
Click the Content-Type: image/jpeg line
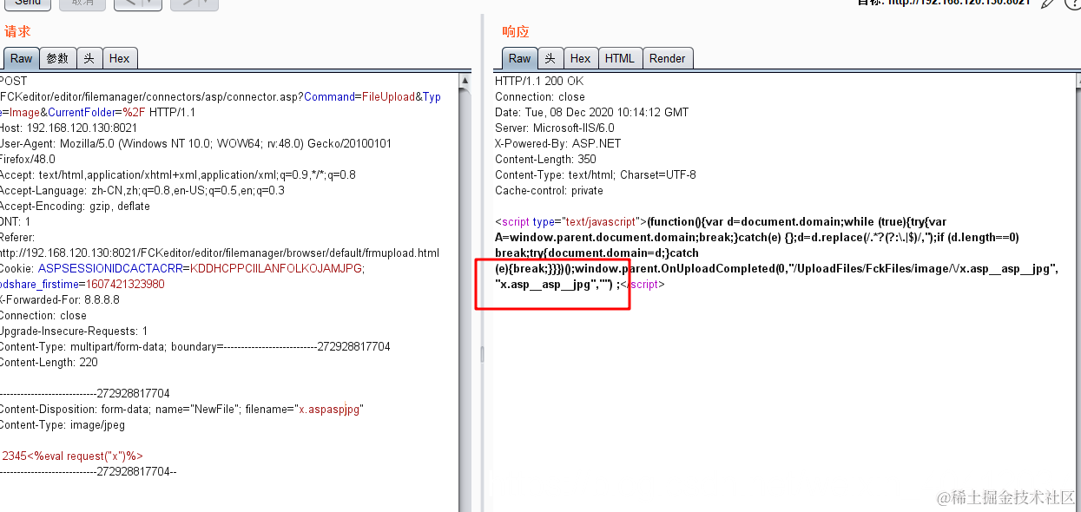[x=63, y=424]
